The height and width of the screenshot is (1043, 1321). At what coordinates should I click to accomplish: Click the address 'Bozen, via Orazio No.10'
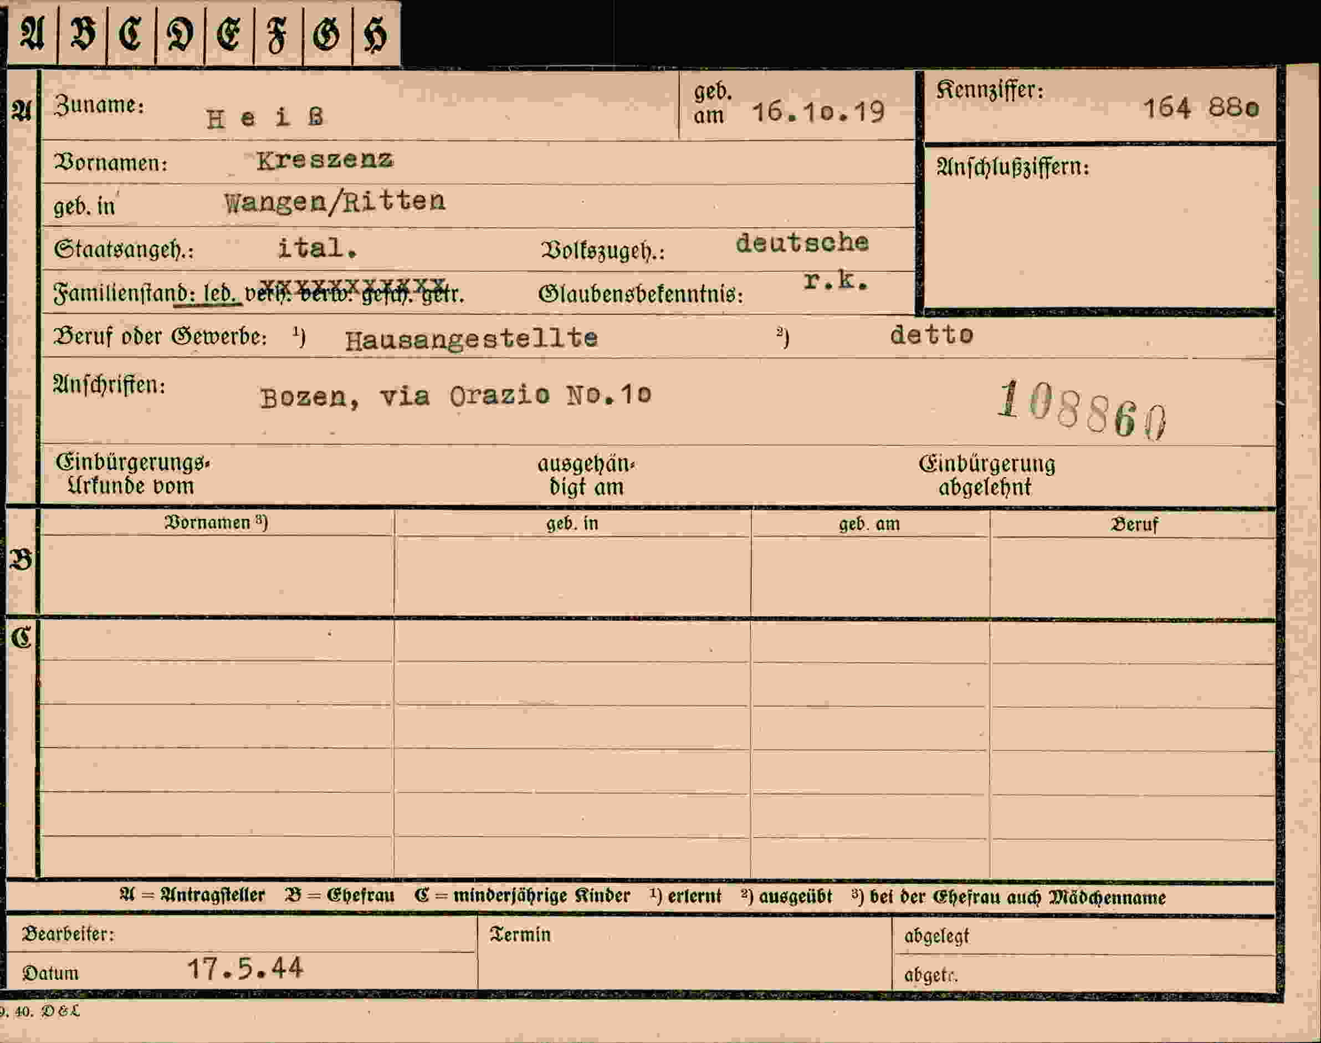pos(455,397)
